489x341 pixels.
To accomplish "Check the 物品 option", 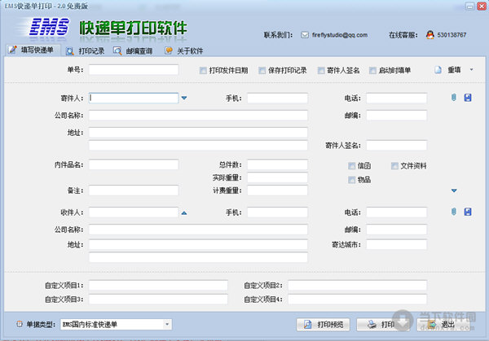I will [351, 180].
